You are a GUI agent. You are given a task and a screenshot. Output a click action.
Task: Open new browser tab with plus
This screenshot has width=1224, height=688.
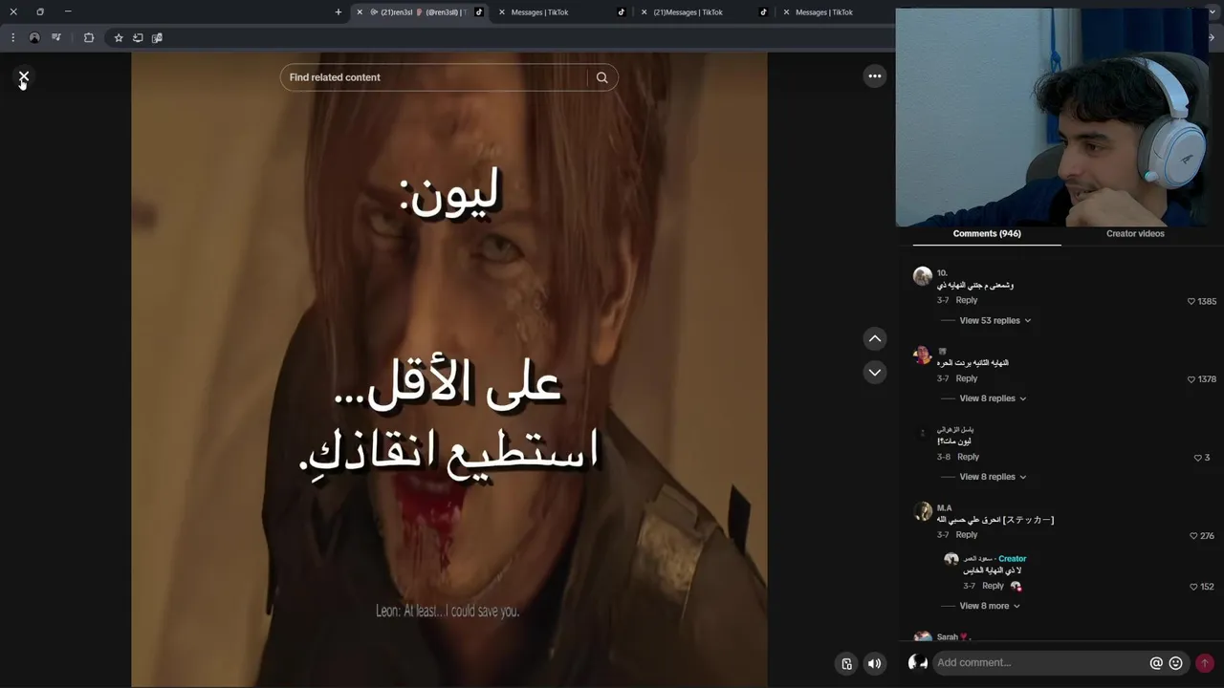(x=338, y=12)
